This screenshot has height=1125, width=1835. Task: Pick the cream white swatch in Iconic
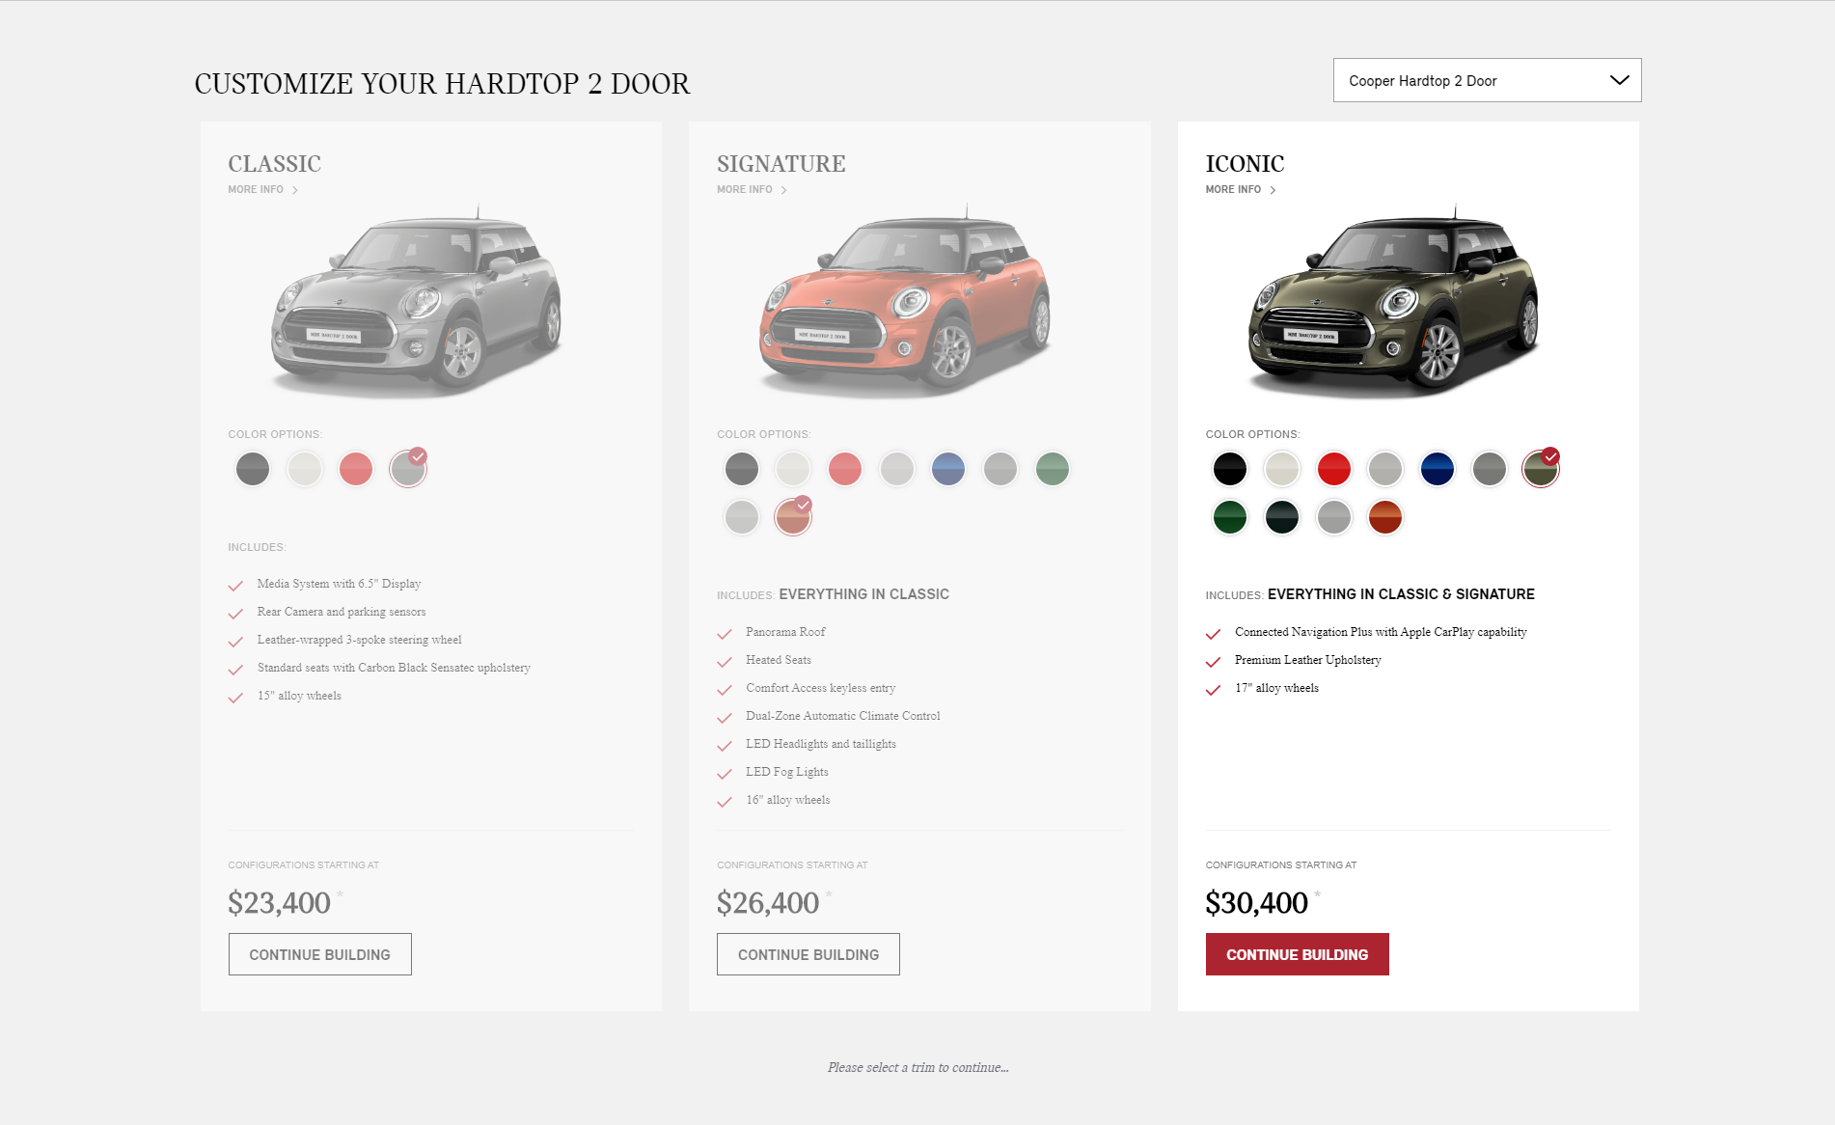[1282, 469]
